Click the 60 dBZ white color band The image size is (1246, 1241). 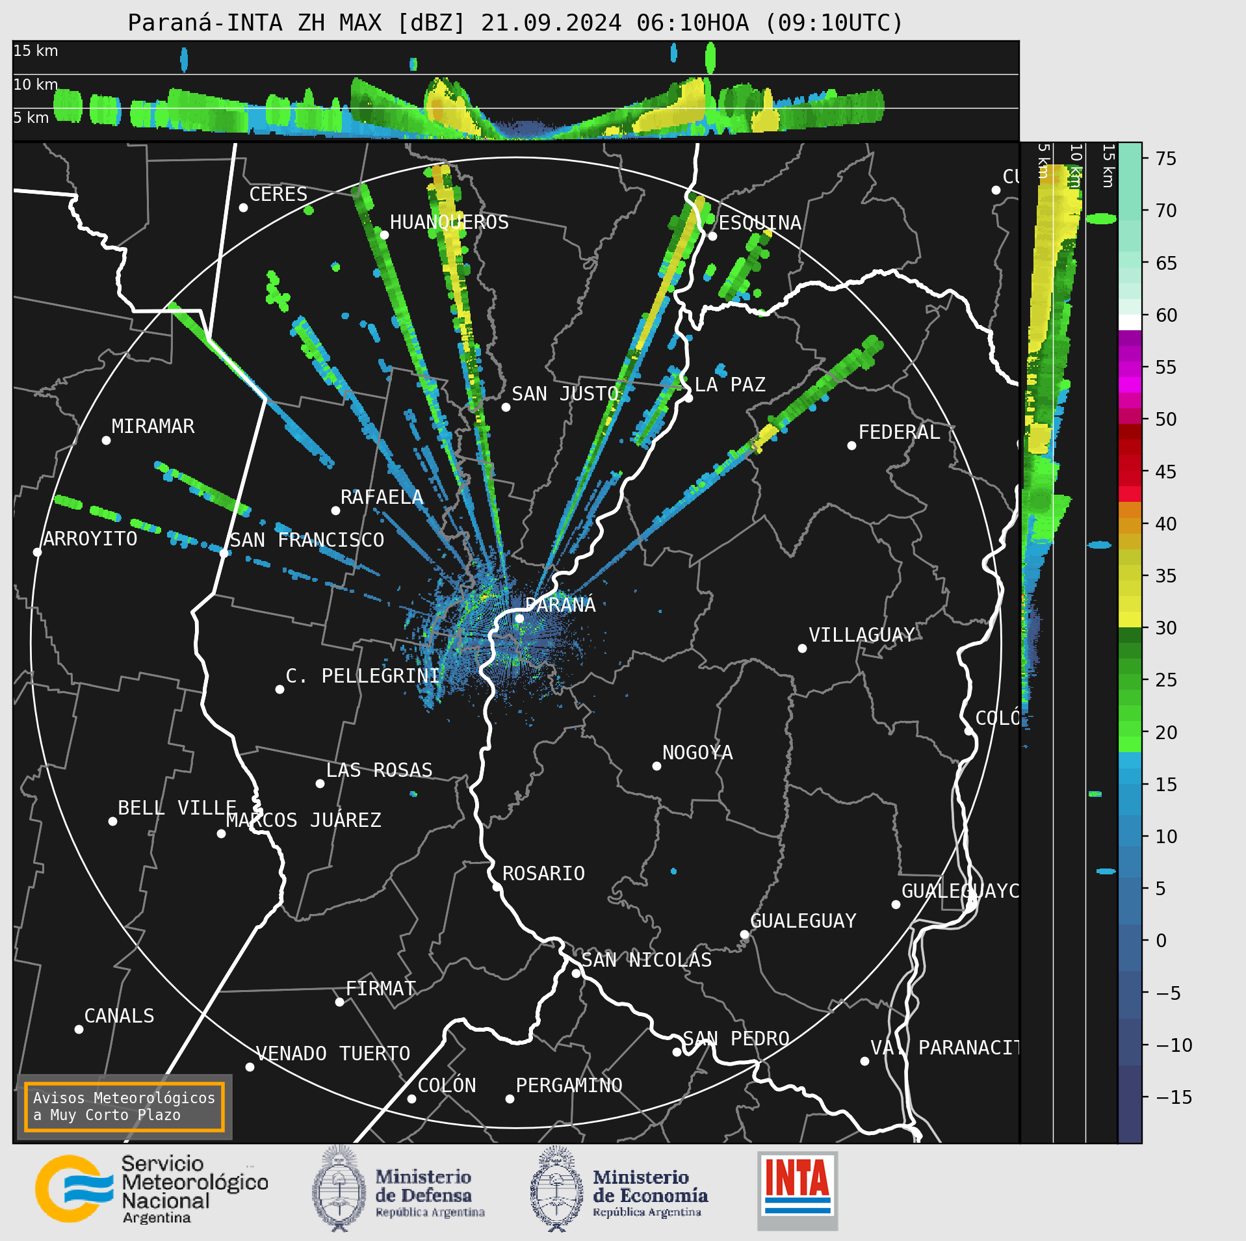(1130, 322)
